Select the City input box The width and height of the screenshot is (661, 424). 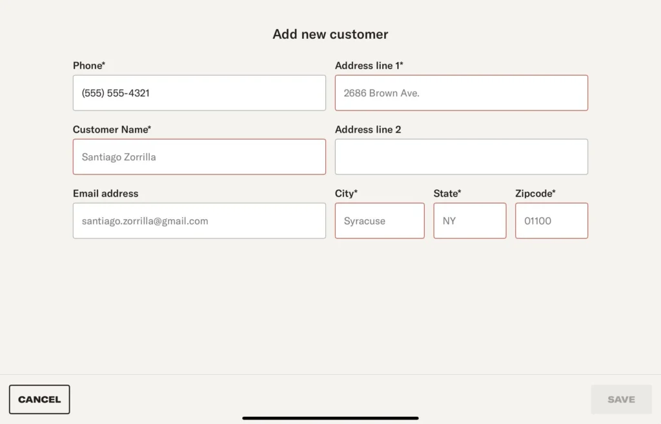(380, 221)
